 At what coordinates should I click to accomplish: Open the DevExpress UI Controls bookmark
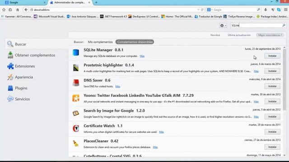144,17
